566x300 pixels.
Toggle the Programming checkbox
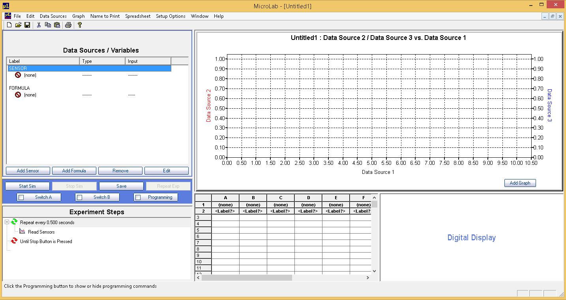coord(138,197)
